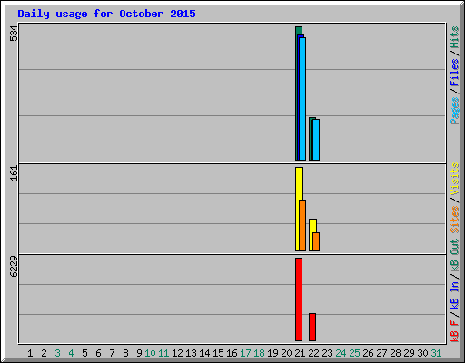Click day label 23 on the axis
The width and height of the screenshot is (465, 363).
tap(327, 353)
